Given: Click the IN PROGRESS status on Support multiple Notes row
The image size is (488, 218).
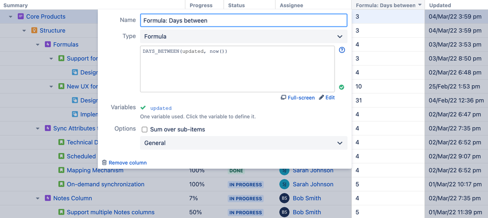Looking at the screenshot, I should click(x=246, y=213).
